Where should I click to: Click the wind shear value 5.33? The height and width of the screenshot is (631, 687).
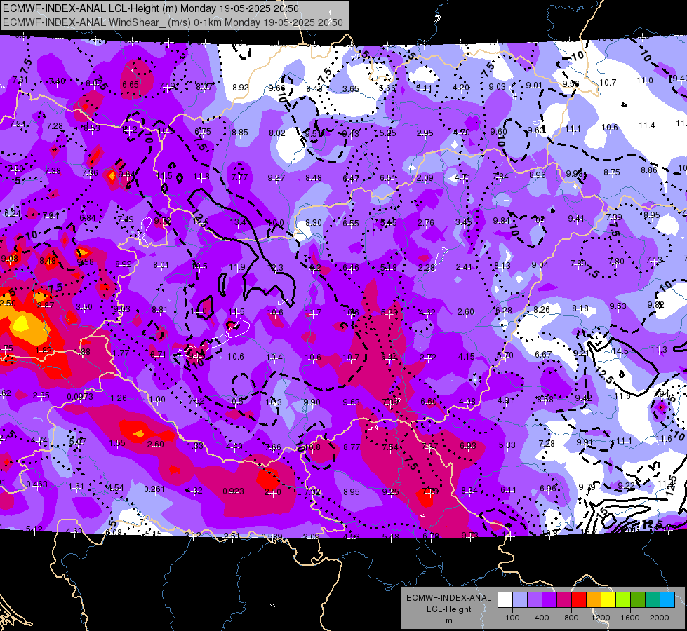coord(507,445)
